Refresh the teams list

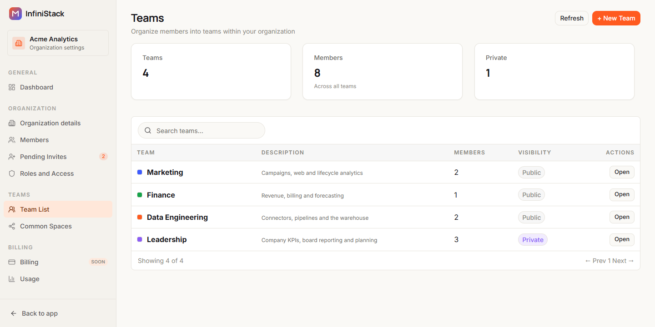572,18
